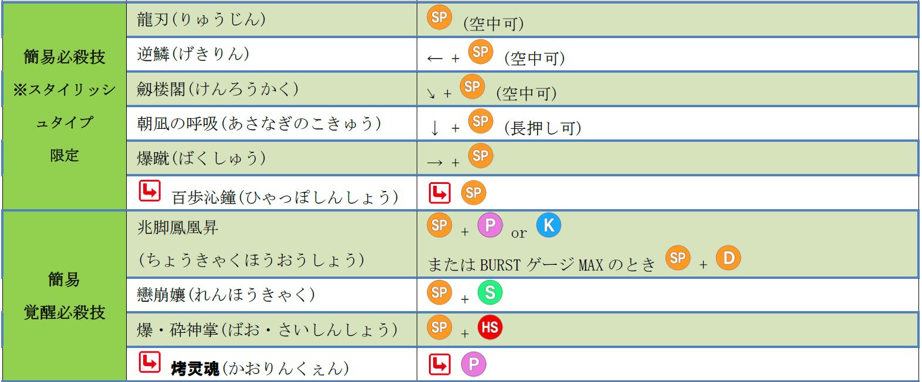Click the green S button icon
Screen dimensions: 922x382
click(x=490, y=292)
